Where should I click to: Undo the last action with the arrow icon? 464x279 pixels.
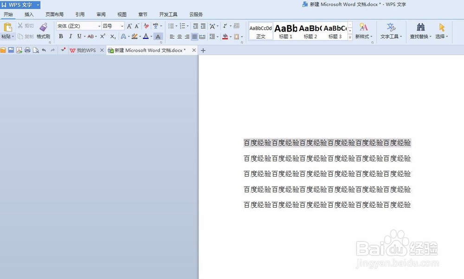tap(44, 50)
